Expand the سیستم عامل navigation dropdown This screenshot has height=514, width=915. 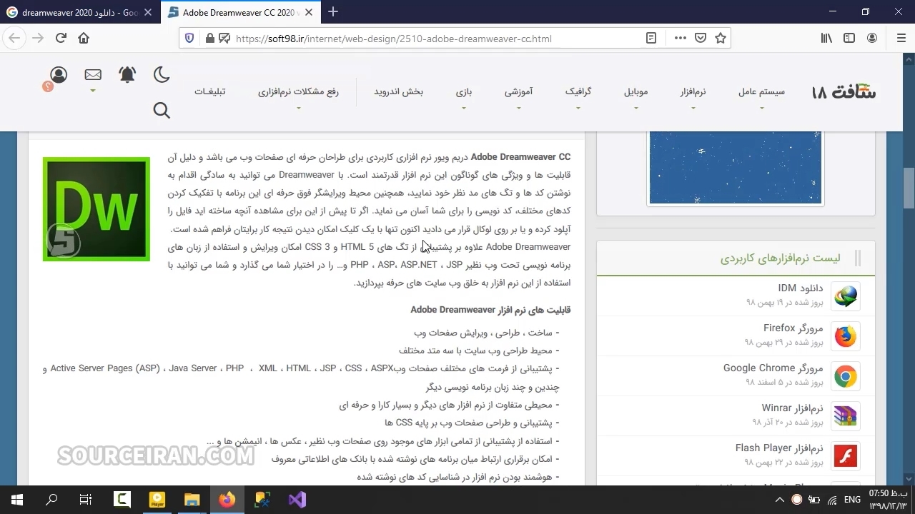click(761, 92)
